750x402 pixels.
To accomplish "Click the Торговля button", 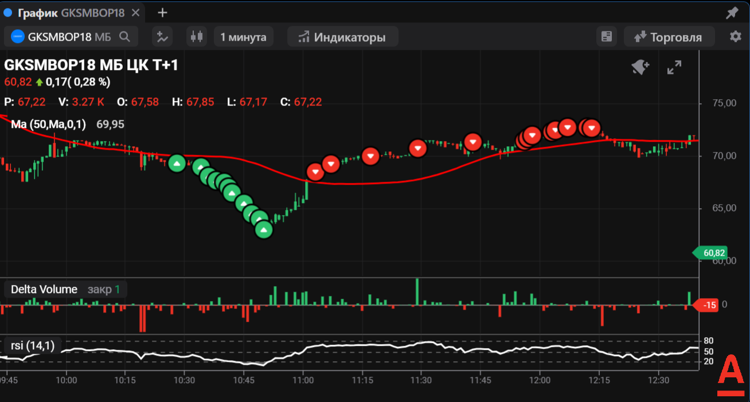I will point(669,37).
